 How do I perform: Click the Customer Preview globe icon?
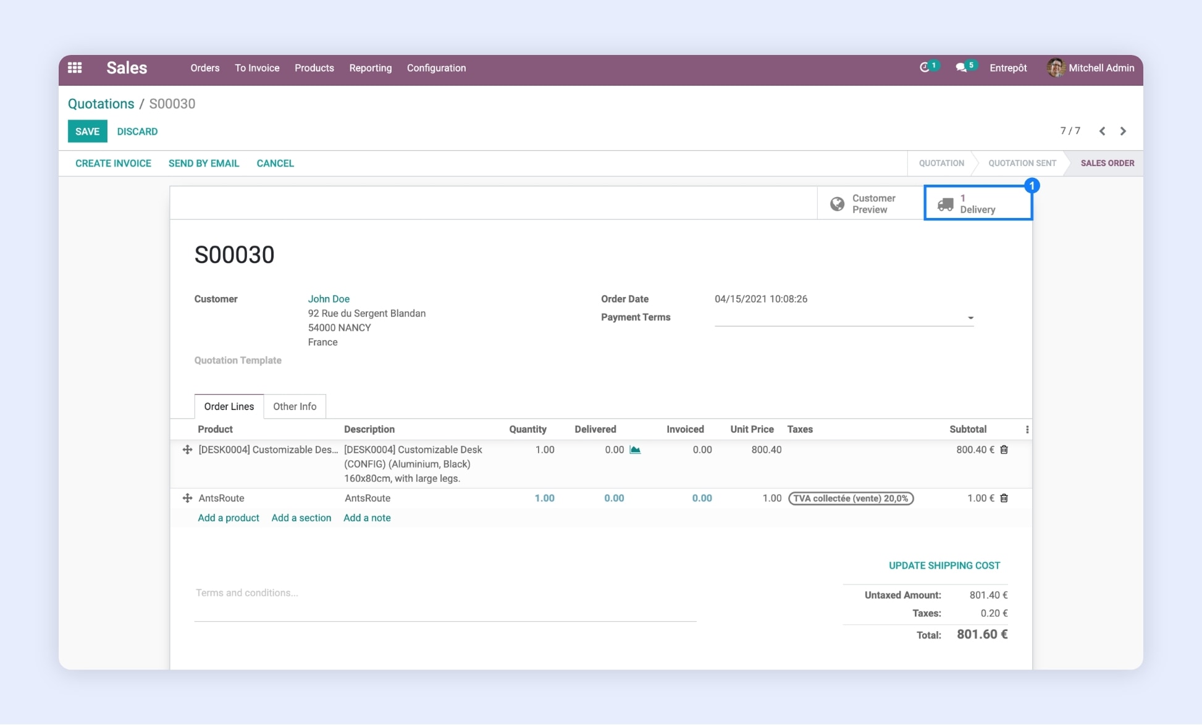pyautogui.click(x=837, y=204)
